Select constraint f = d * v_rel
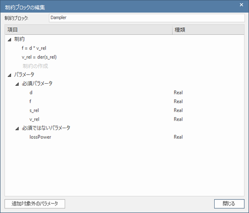Viewport: 249px width, 213px height. point(34,48)
